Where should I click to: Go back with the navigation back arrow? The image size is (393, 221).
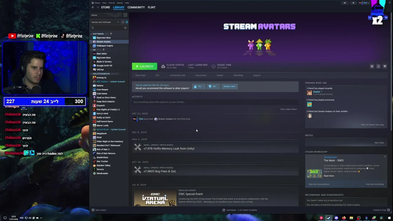coord(93,7)
